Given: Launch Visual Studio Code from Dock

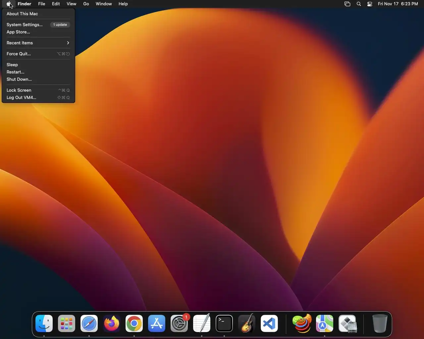Looking at the screenshot, I should point(269,323).
